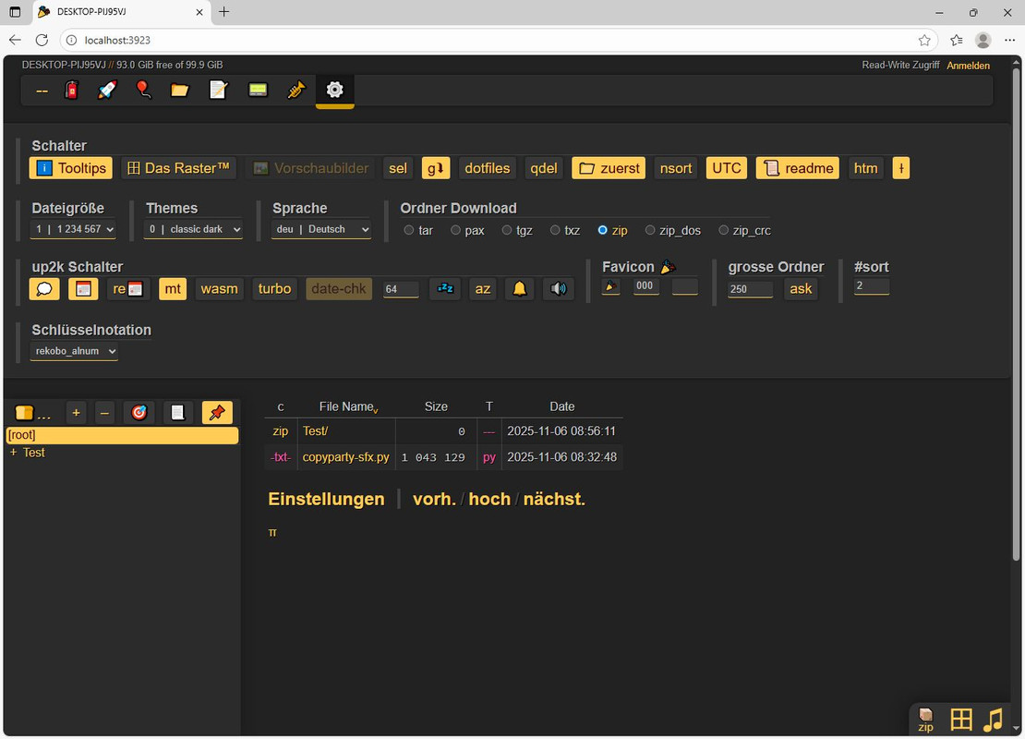Select the gear settings tab
Screen dimensions: 1025x739
coord(334,91)
